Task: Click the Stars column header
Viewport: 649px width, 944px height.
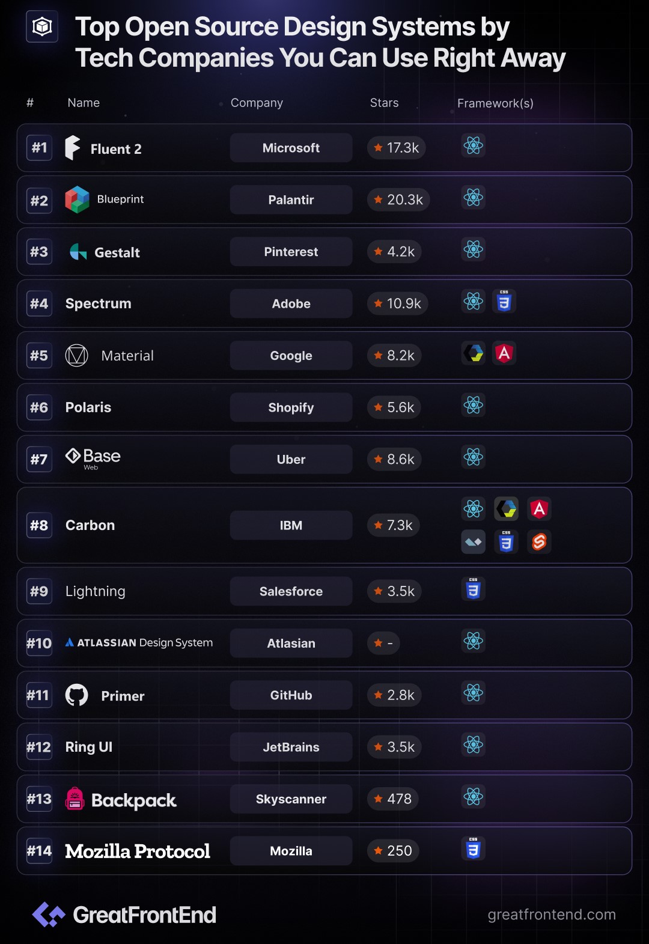Action: (384, 103)
